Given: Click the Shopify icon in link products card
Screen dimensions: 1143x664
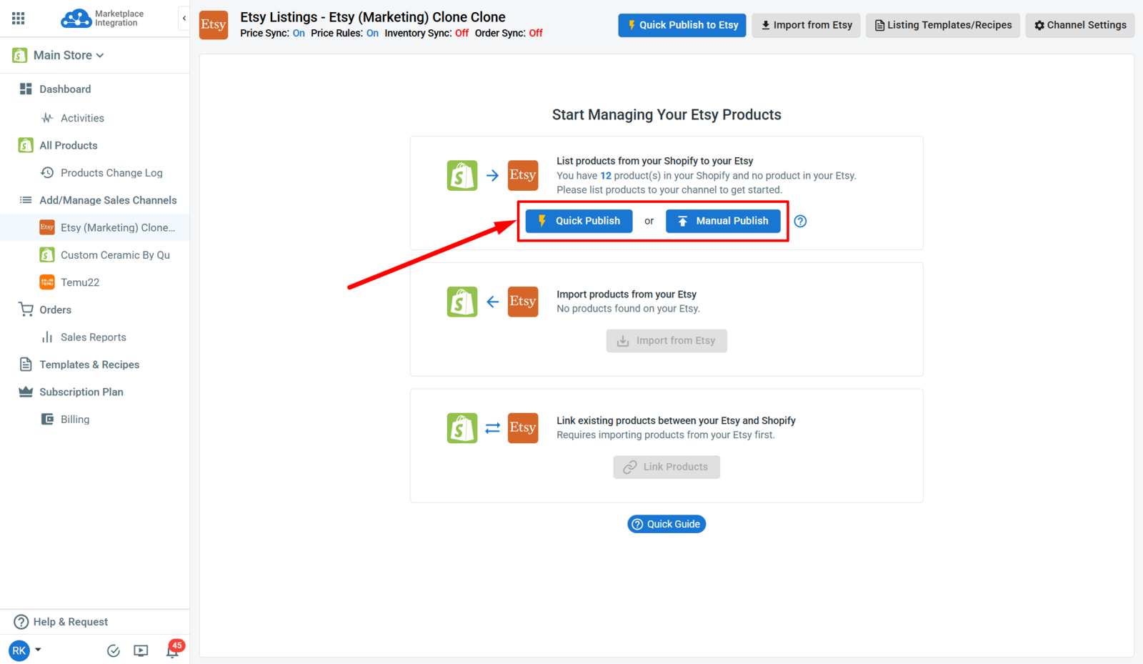Looking at the screenshot, I should [462, 428].
